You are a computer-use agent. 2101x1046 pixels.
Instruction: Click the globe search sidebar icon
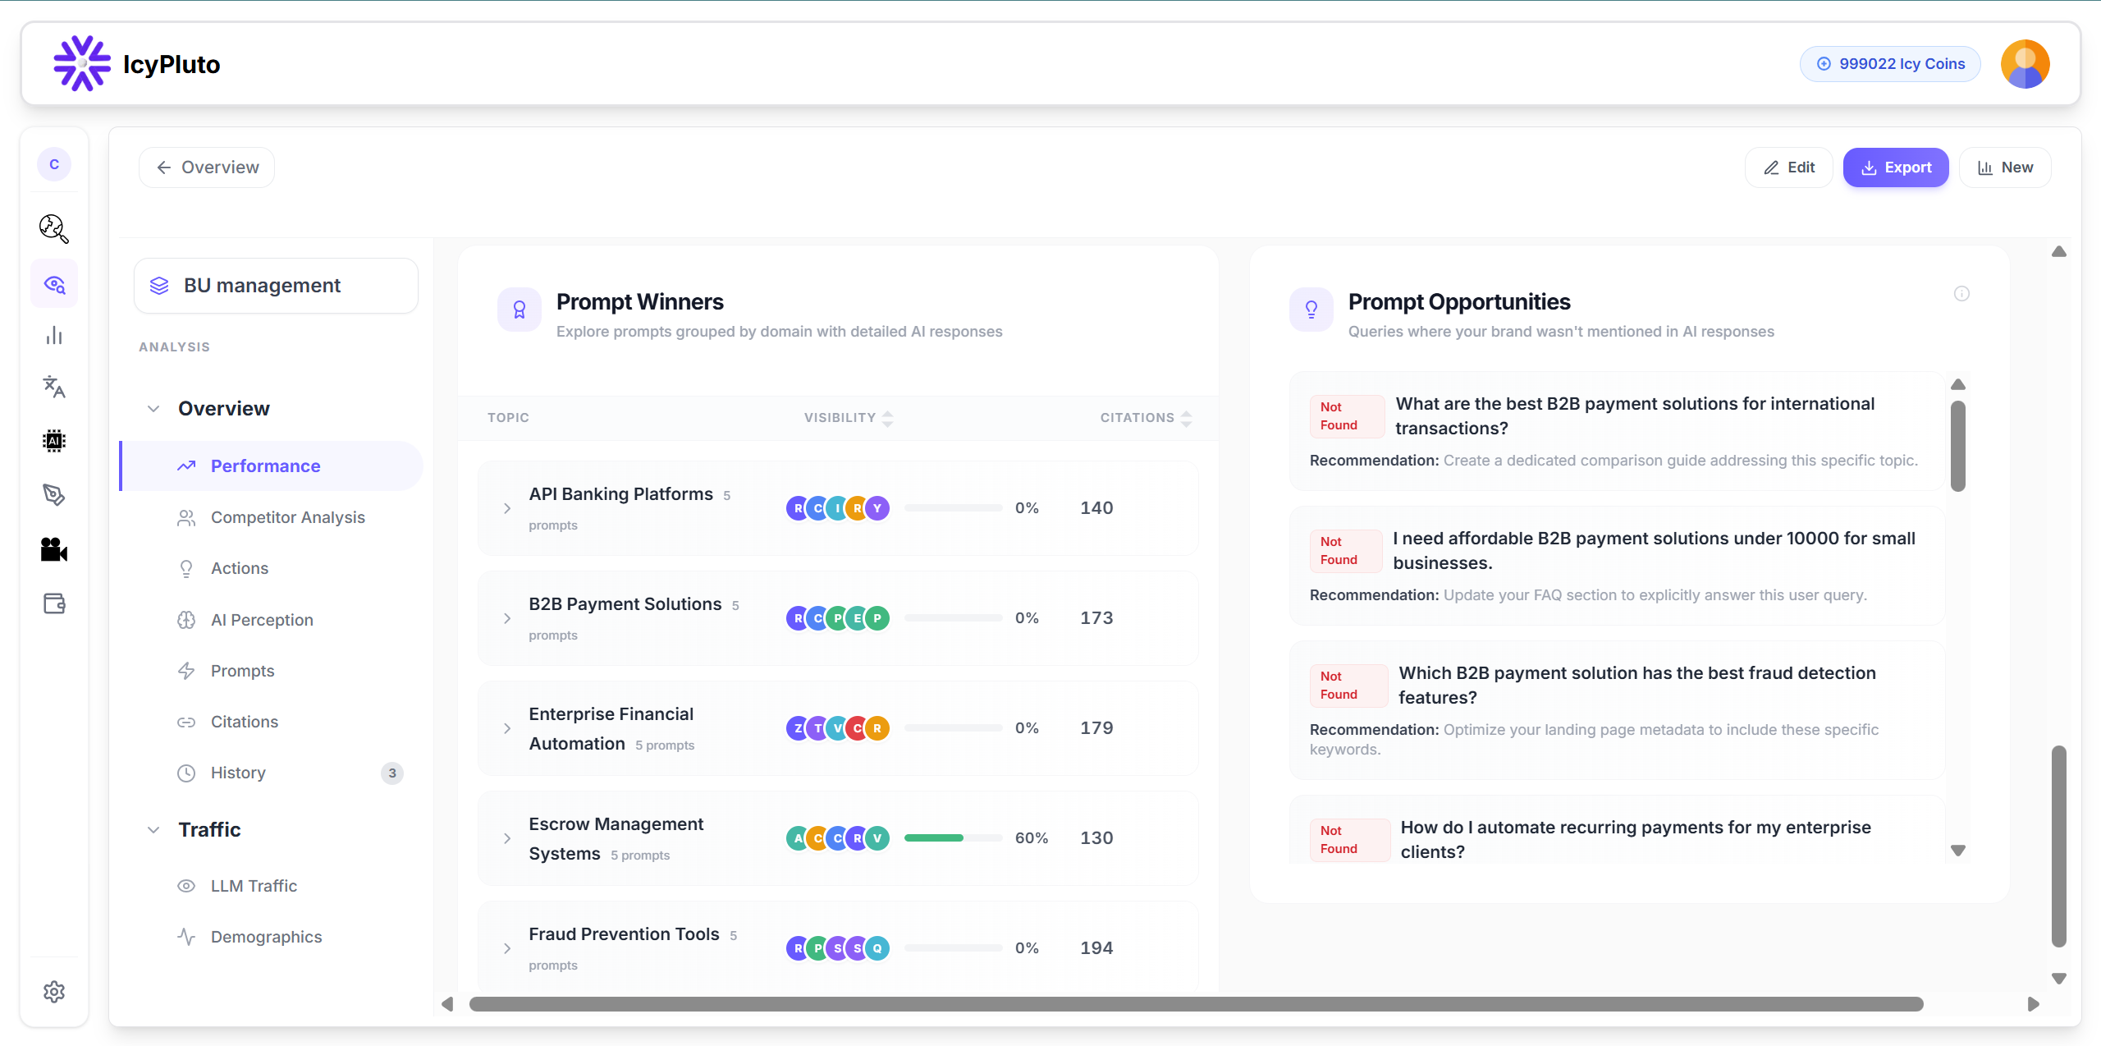[54, 228]
